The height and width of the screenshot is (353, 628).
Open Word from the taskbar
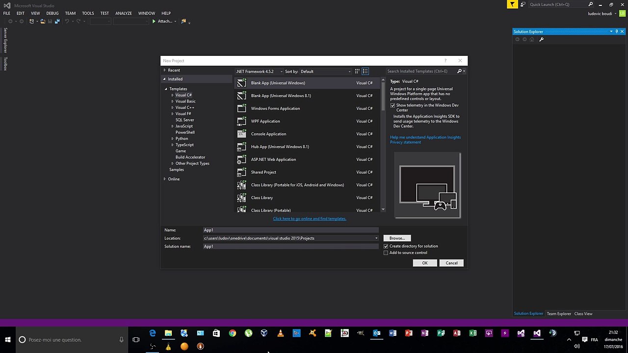pos(392,333)
